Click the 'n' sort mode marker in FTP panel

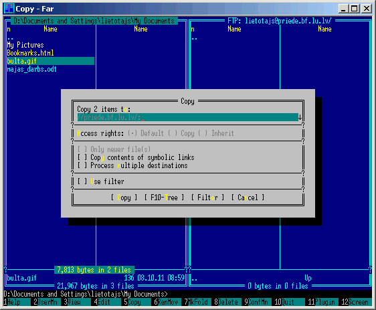click(x=193, y=29)
